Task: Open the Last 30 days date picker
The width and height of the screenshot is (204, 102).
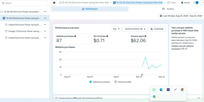Action: pyautogui.click(x=181, y=16)
